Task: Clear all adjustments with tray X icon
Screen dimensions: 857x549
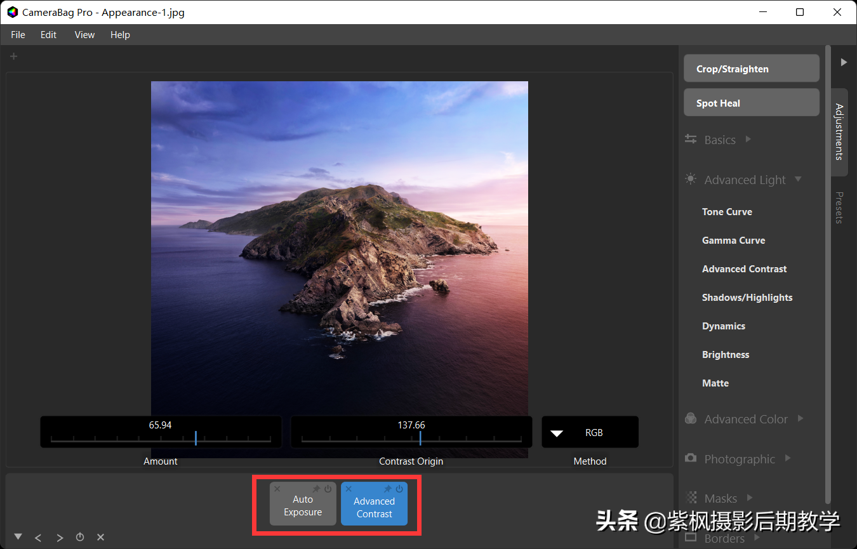Action: pos(100,537)
